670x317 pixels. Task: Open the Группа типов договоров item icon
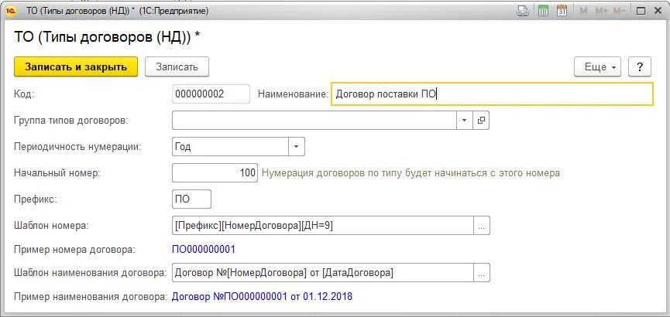(481, 121)
